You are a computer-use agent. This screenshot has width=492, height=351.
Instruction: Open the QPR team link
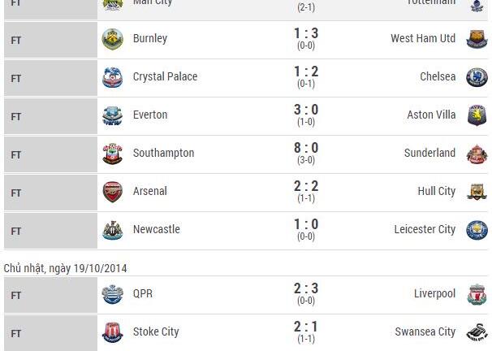[x=143, y=293]
